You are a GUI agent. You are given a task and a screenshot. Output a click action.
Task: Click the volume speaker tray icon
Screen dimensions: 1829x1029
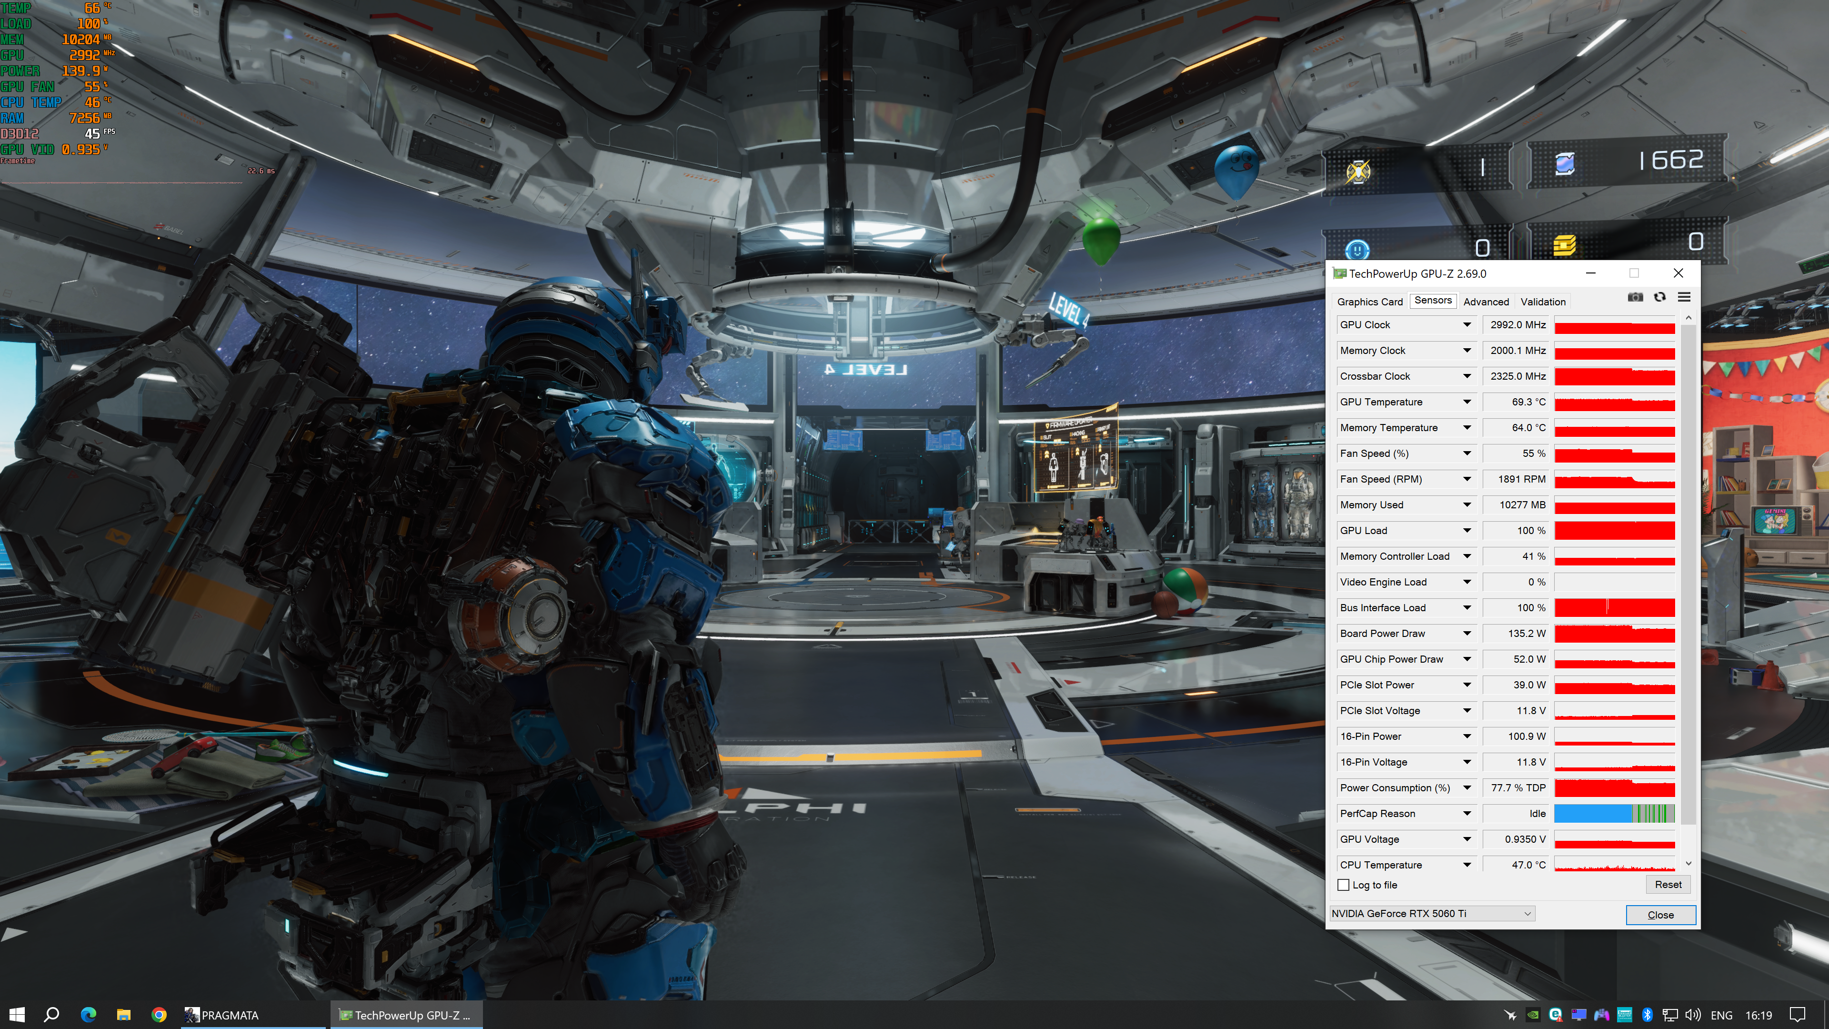(1693, 1015)
